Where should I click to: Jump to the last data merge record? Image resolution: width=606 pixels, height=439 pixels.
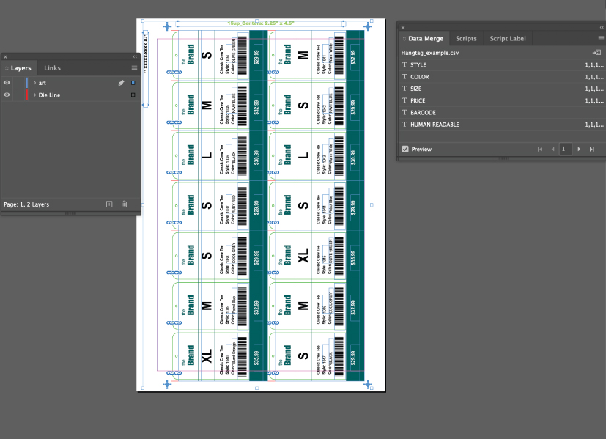[x=591, y=149]
